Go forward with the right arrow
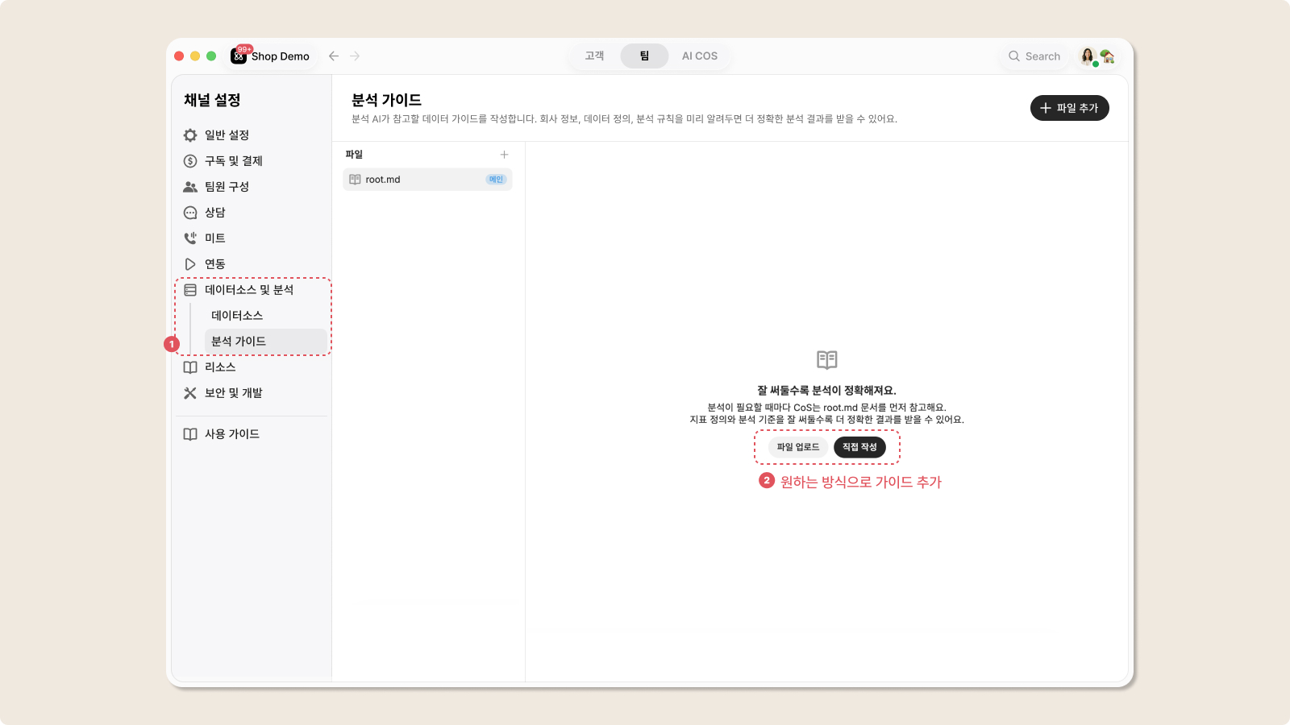This screenshot has width=1290, height=725. click(x=355, y=56)
